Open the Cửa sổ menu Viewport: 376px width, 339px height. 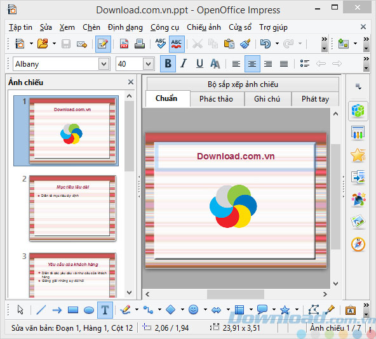(x=240, y=27)
